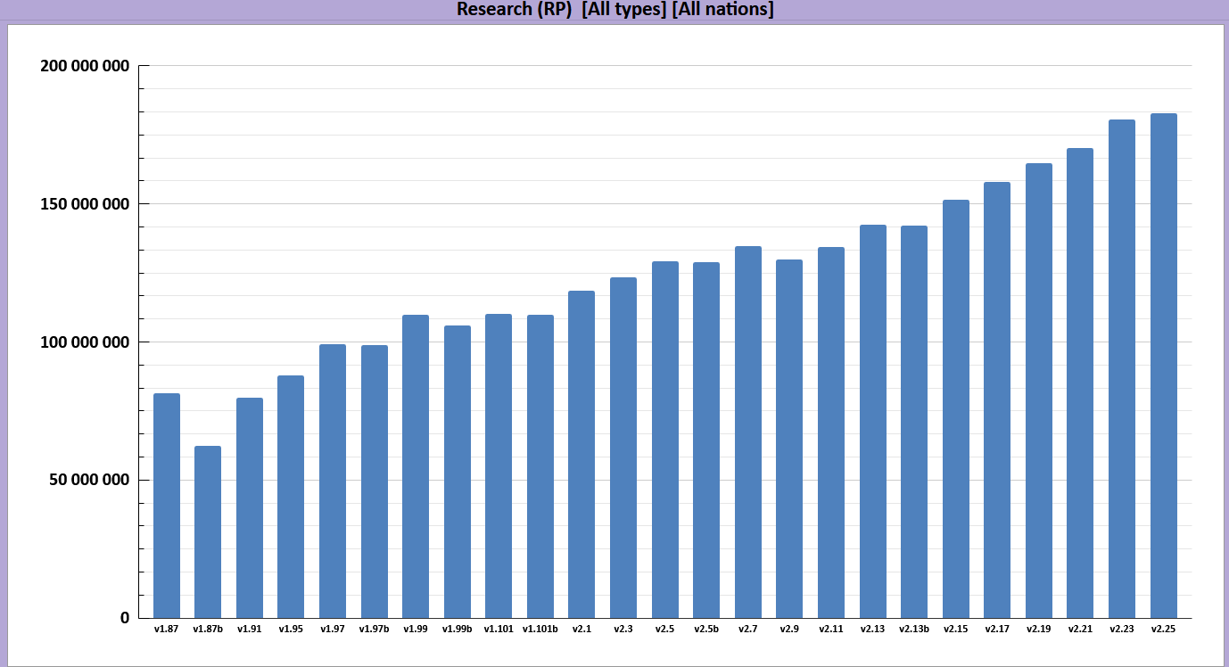Viewport: 1229px width, 667px height.
Task: Select the '50 000 000' y-axis label
Action: pyautogui.click(x=90, y=481)
